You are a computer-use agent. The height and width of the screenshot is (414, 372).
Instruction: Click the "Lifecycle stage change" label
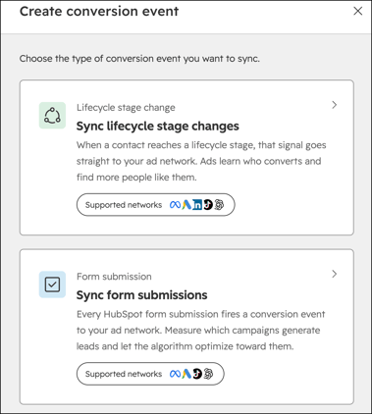click(x=126, y=108)
